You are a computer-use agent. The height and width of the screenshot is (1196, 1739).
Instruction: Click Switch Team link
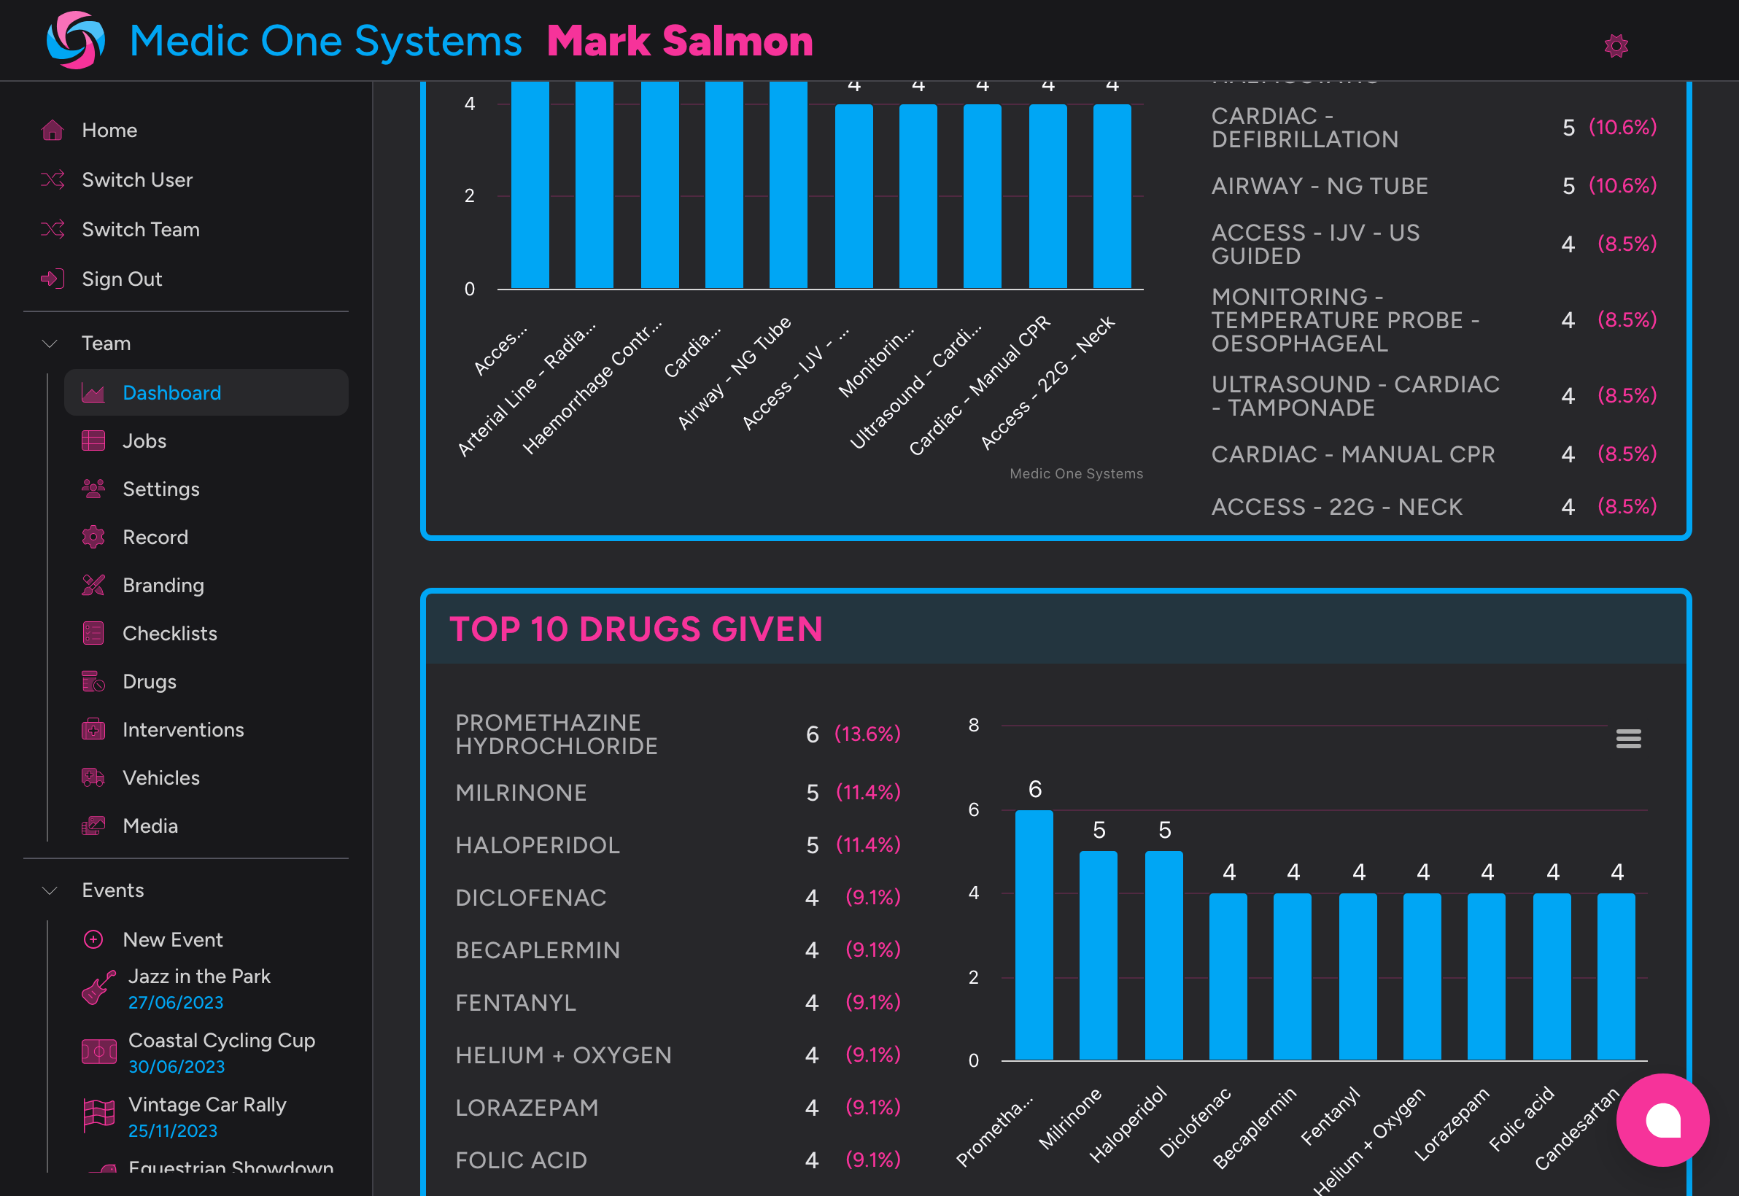point(140,229)
